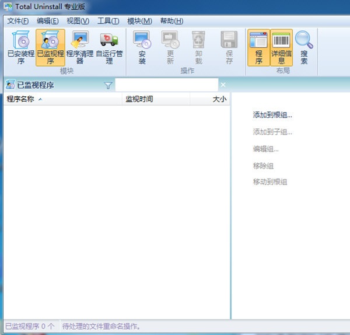
Task: Open the 自运行管理 autorun manager
Action: (109, 48)
